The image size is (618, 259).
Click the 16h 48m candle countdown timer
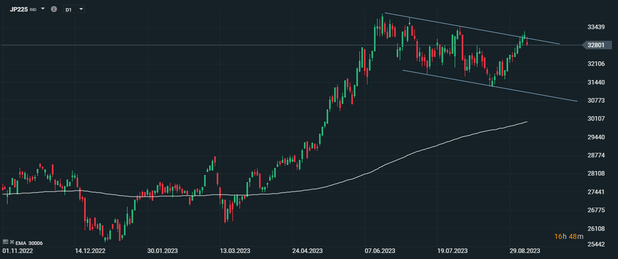point(569,236)
